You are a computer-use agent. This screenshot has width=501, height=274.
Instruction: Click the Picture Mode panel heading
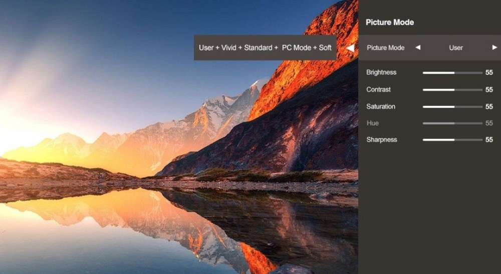pos(389,22)
